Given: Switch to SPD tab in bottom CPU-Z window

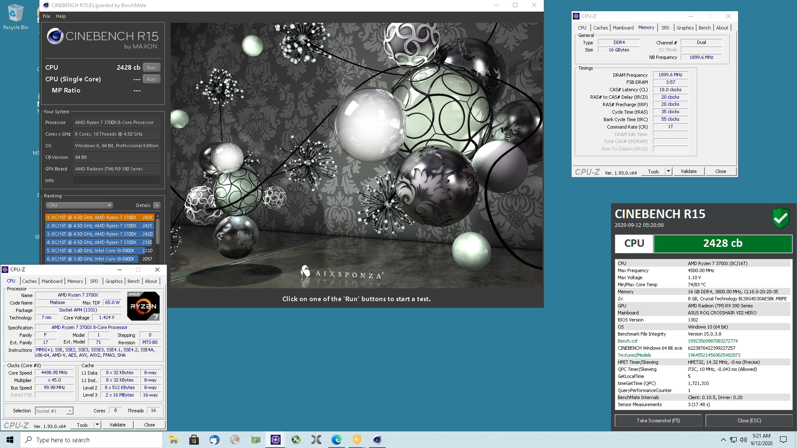Looking at the screenshot, I should 94,281.
